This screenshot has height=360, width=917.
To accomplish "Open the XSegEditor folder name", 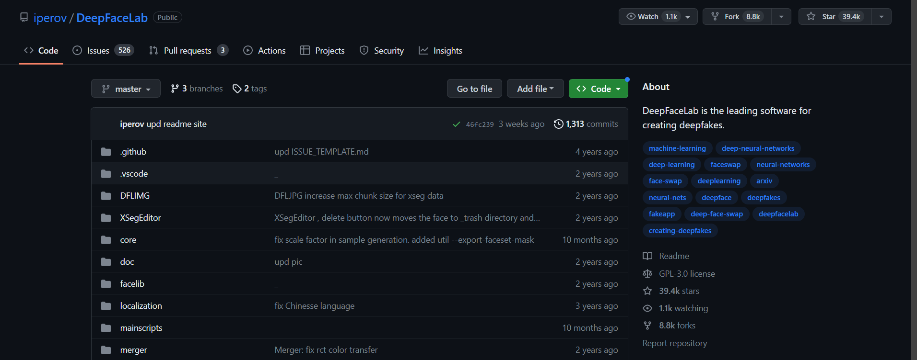I will coord(141,218).
